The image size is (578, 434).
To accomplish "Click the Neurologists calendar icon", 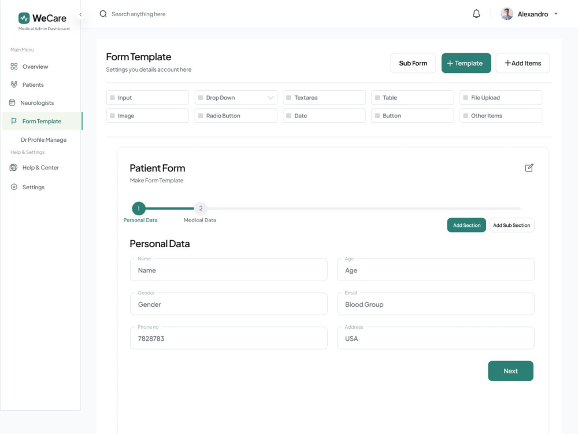I will tap(12, 102).
